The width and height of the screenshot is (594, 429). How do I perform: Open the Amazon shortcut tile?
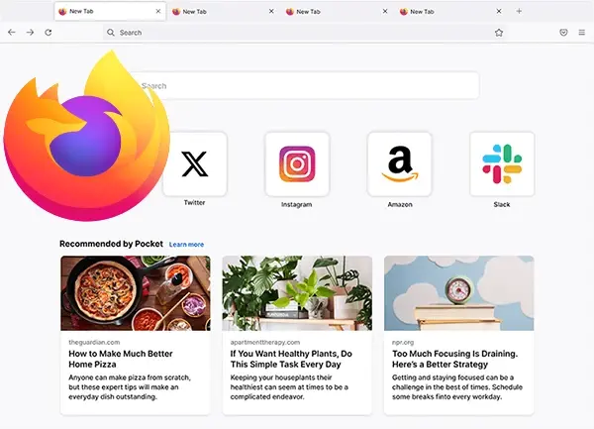[400, 164]
